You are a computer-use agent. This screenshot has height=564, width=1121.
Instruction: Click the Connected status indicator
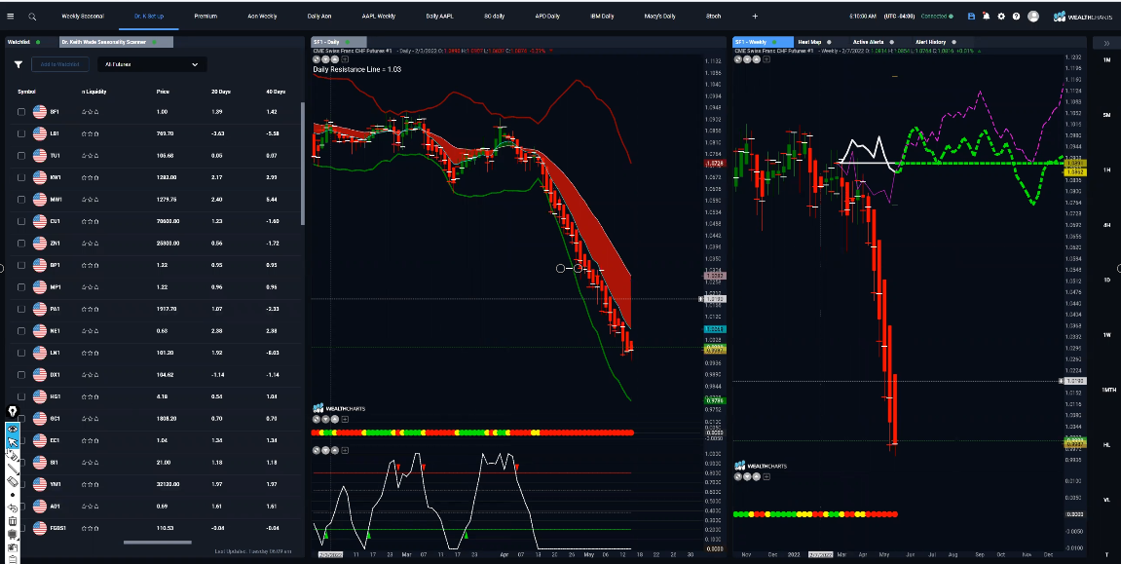pyautogui.click(x=937, y=16)
